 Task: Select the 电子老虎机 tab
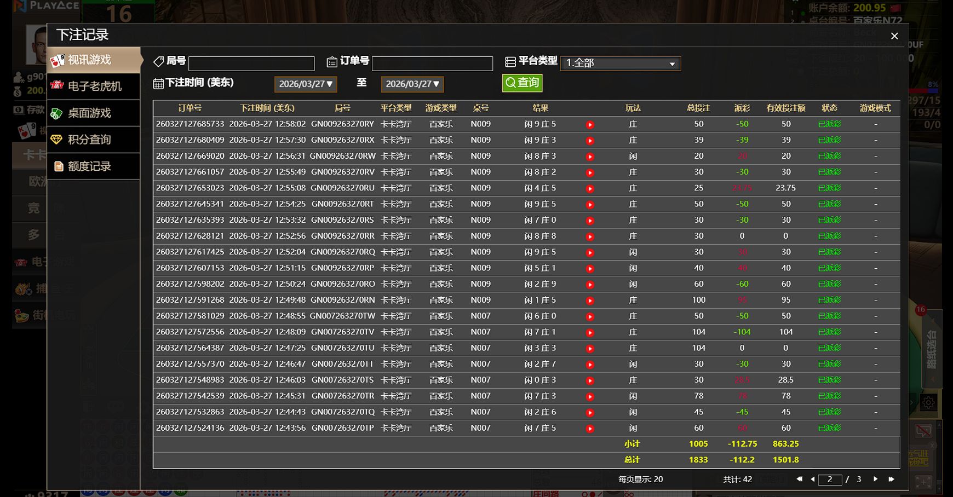pos(94,86)
